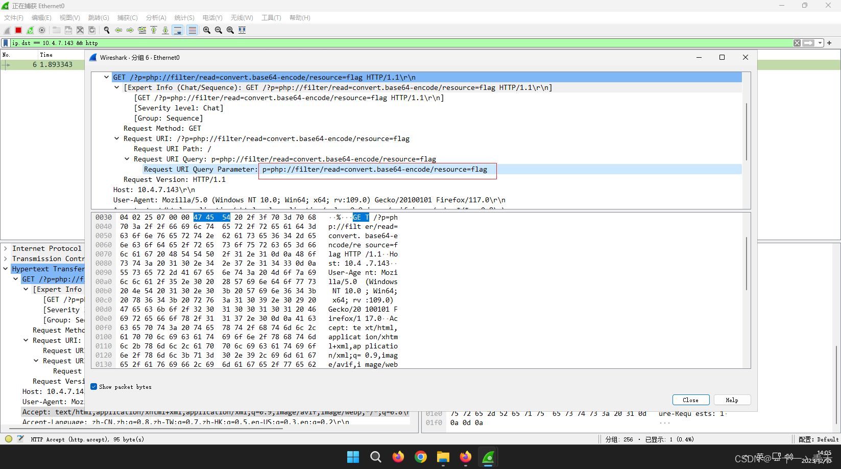Image resolution: width=841 pixels, height=469 pixels.
Task: Open 文件(F) menu
Action: pyautogui.click(x=14, y=18)
